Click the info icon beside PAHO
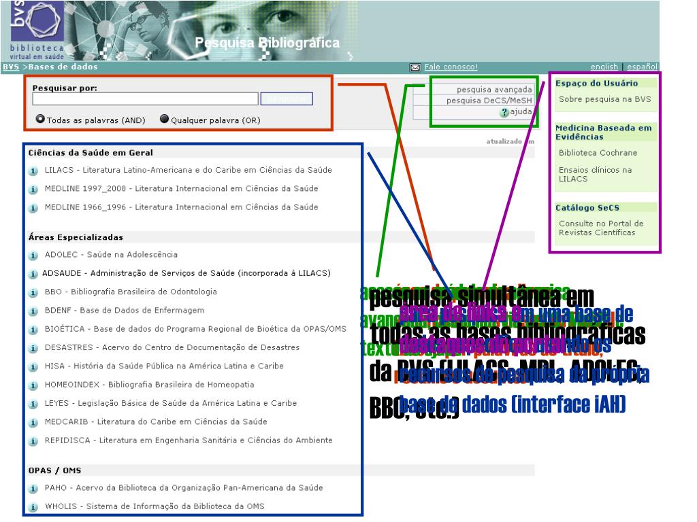The image size is (697, 522). (x=33, y=489)
